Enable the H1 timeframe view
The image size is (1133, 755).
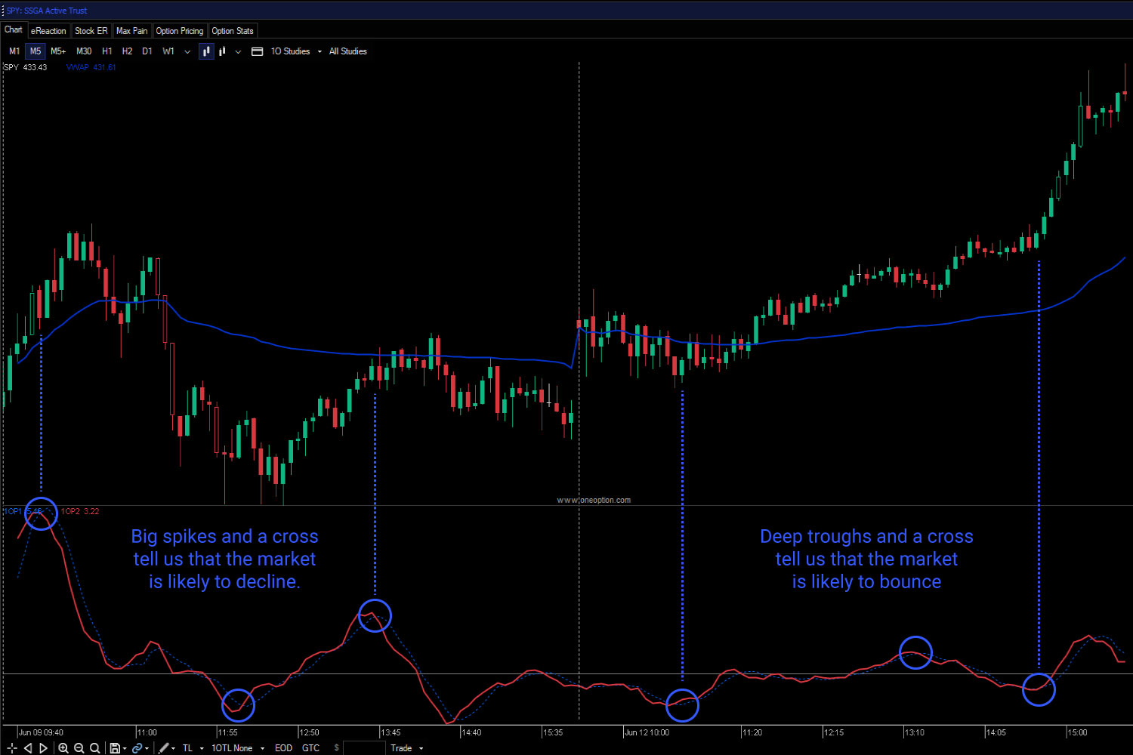click(x=107, y=51)
